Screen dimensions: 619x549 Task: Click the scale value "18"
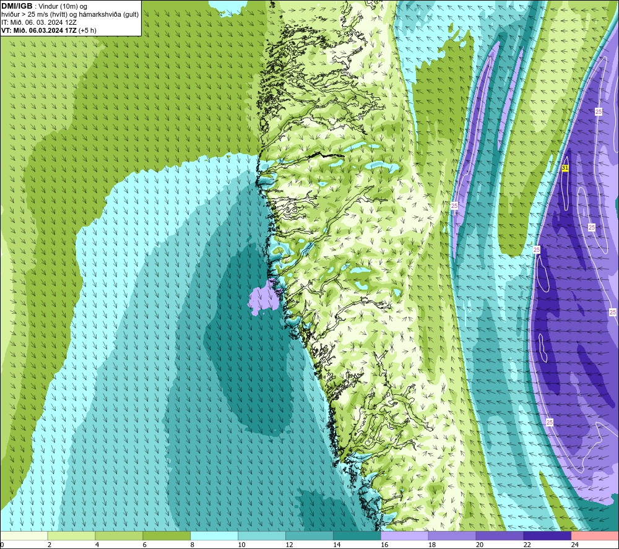(x=432, y=545)
